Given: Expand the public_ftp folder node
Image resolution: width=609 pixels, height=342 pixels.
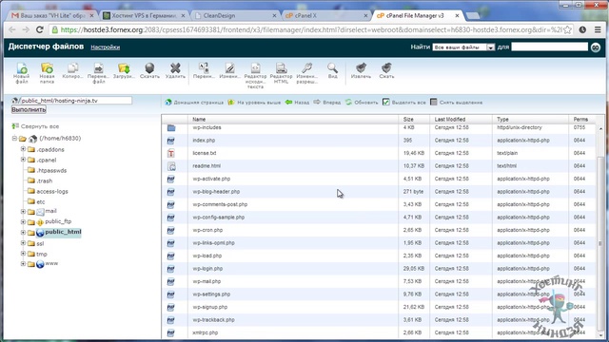Looking at the screenshot, I should tap(23, 221).
